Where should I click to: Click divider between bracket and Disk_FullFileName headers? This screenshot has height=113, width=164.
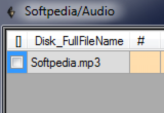(27, 41)
